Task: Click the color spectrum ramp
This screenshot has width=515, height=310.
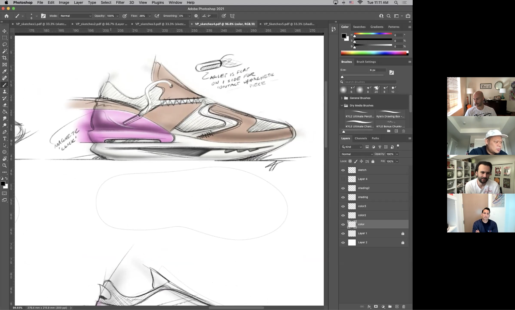Action: coord(374,53)
